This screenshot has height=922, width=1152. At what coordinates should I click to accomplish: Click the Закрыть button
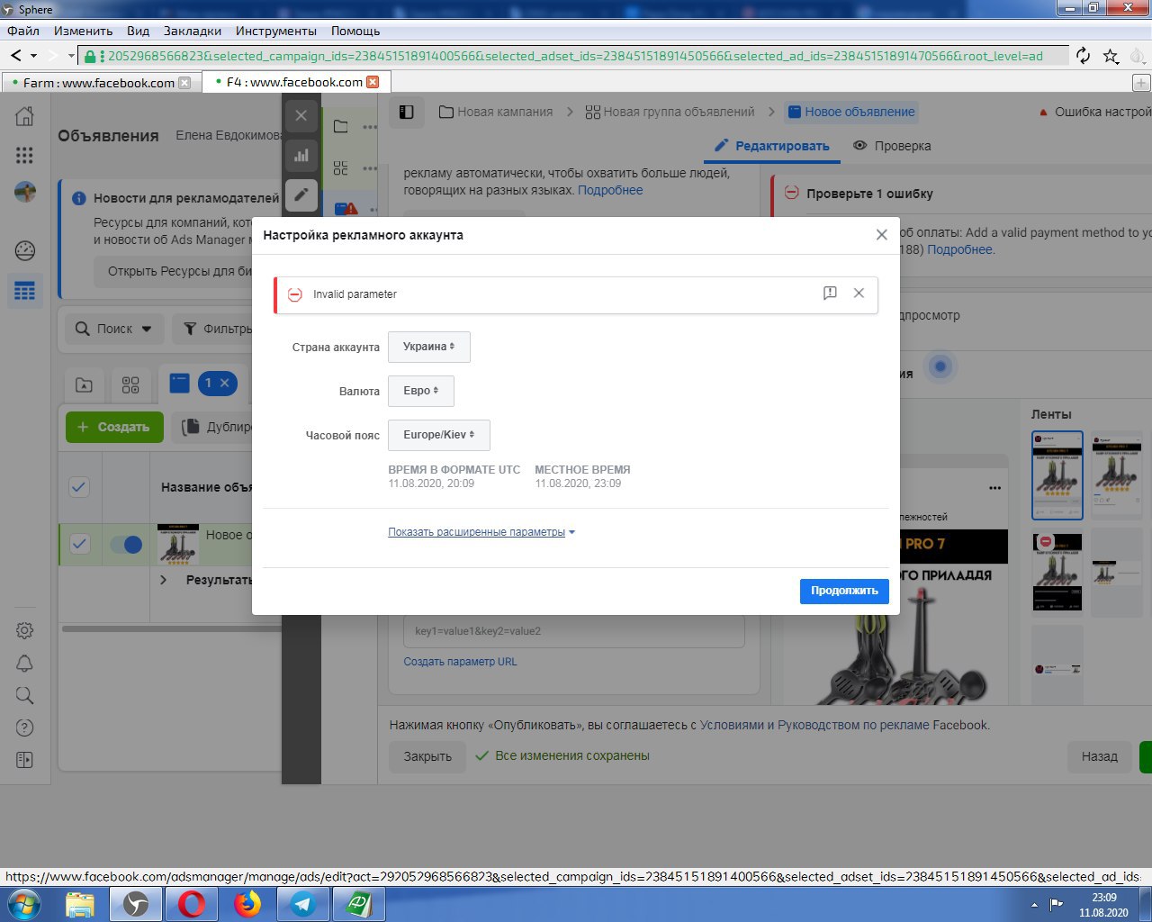(427, 756)
